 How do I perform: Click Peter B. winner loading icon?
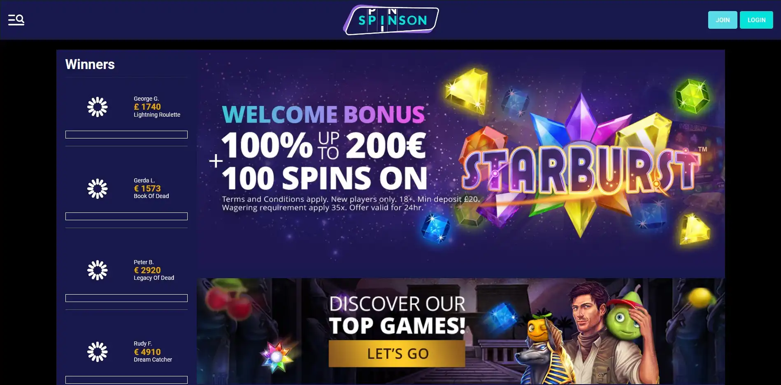(x=98, y=270)
